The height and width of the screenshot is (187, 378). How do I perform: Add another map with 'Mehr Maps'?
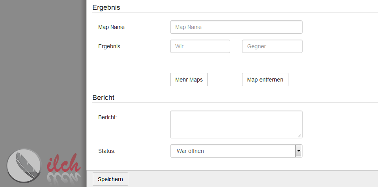[189, 80]
